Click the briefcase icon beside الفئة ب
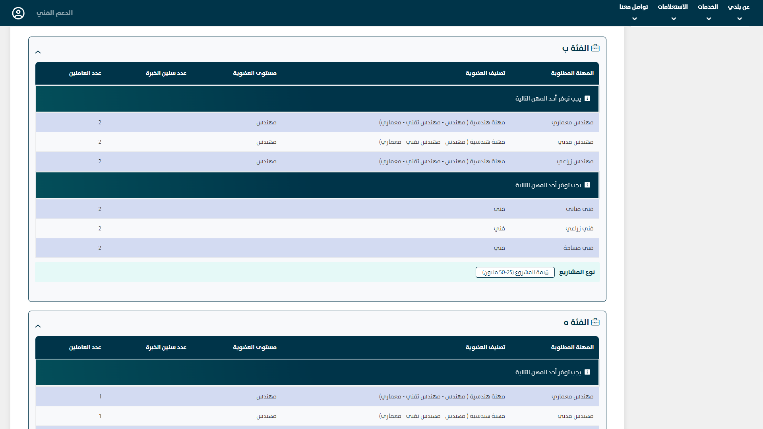 click(x=595, y=48)
